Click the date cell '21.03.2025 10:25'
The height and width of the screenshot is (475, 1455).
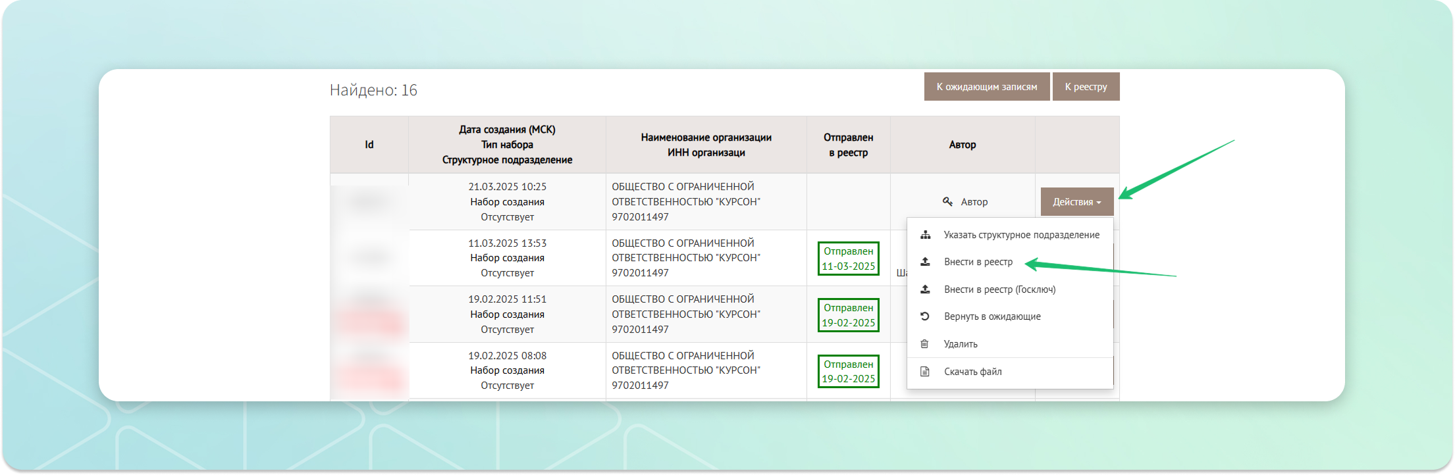(x=507, y=187)
